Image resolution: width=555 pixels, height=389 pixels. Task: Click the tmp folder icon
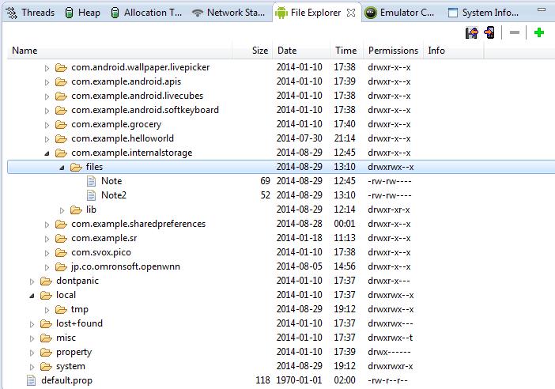(x=61, y=310)
